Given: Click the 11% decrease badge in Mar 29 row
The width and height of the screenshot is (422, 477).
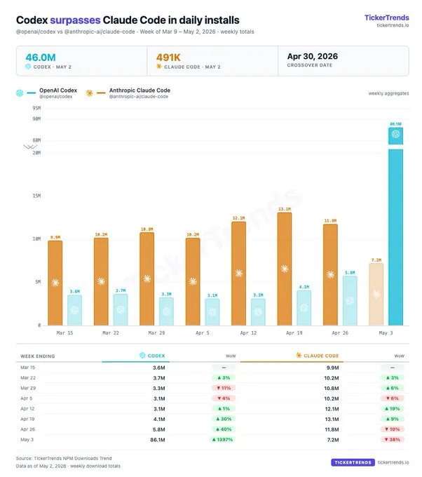Looking at the screenshot, I should click(x=224, y=388).
